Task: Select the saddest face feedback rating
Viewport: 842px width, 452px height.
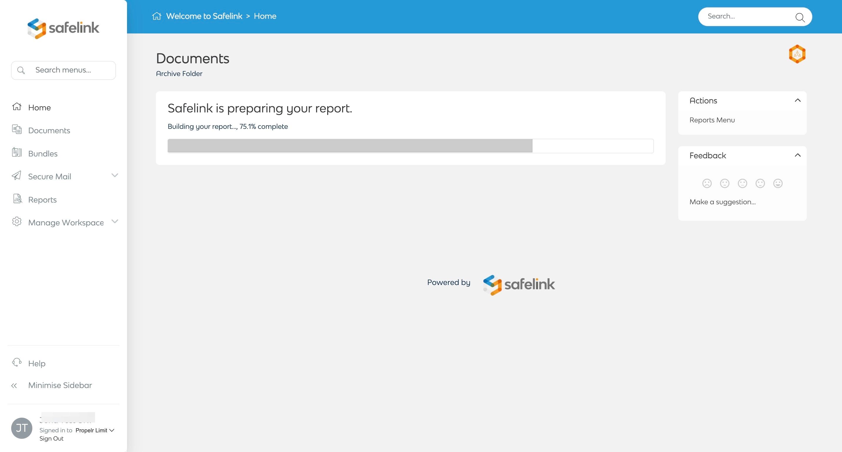Action: (707, 183)
